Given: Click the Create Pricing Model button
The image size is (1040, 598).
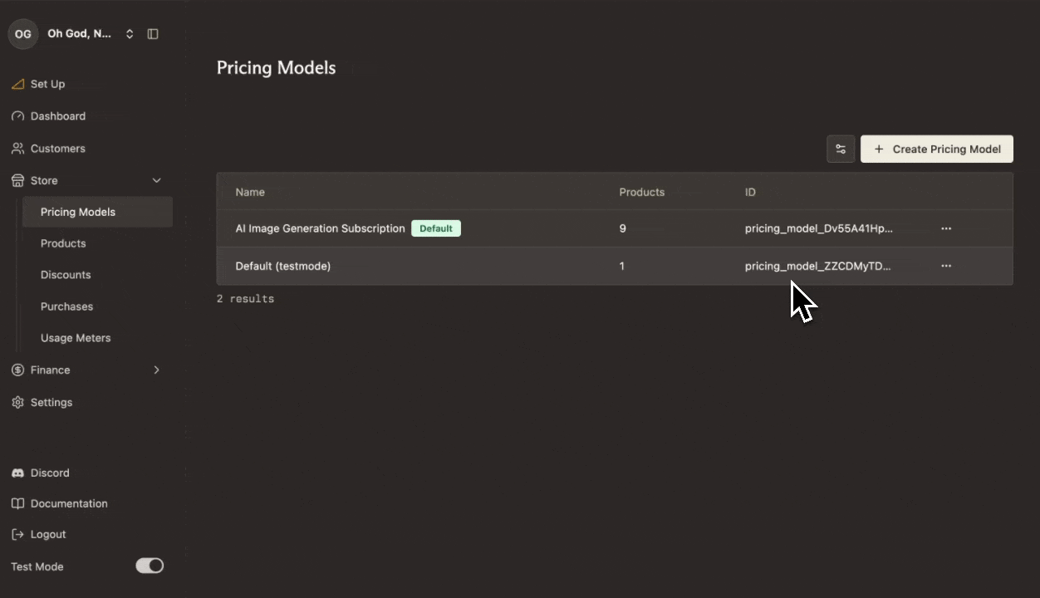Looking at the screenshot, I should (x=937, y=149).
